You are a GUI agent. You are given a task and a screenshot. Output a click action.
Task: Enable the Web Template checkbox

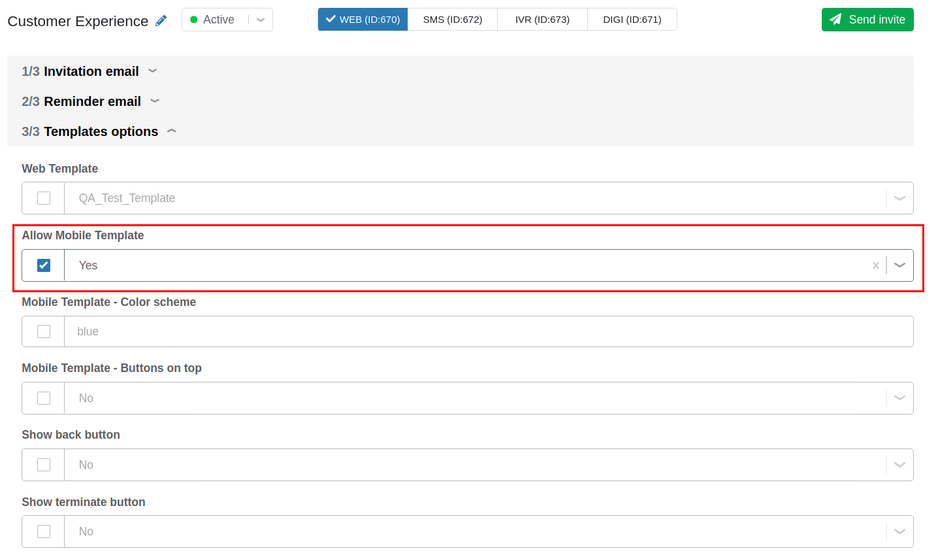click(x=44, y=198)
